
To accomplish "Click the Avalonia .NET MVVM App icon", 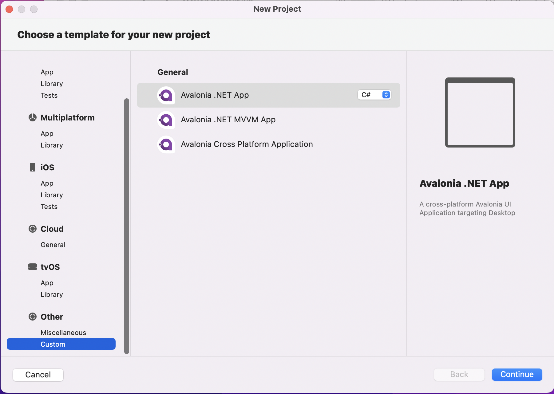I will pyautogui.click(x=166, y=120).
